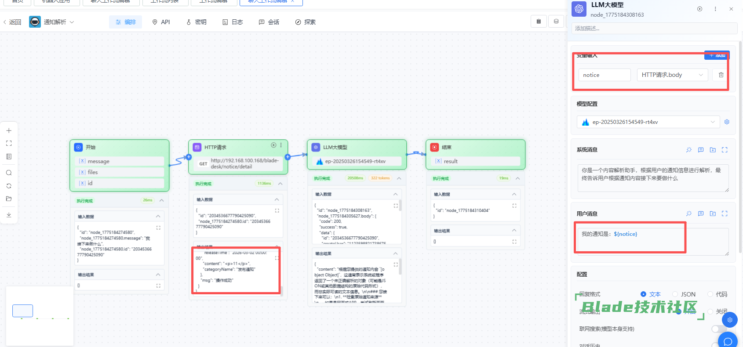Viewport: 743px width, 347px height.
Task: Click the search icon in left canvas toolbar
Action: (9, 173)
